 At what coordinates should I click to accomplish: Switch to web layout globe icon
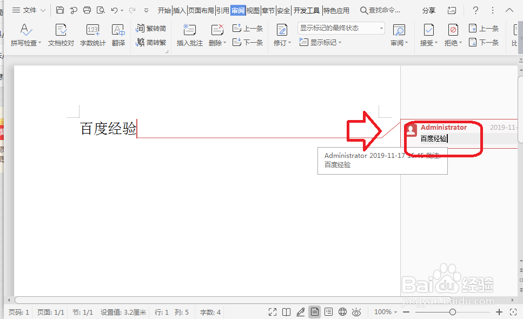tap(342, 312)
